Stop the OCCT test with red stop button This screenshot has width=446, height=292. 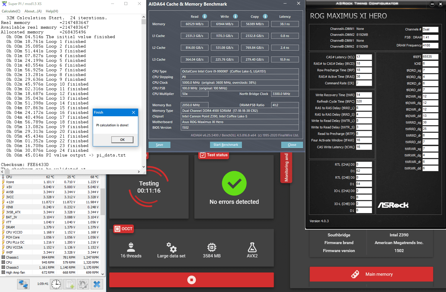tap(191, 280)
